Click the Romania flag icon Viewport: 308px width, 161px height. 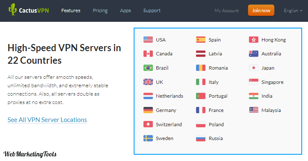point(201,68)
